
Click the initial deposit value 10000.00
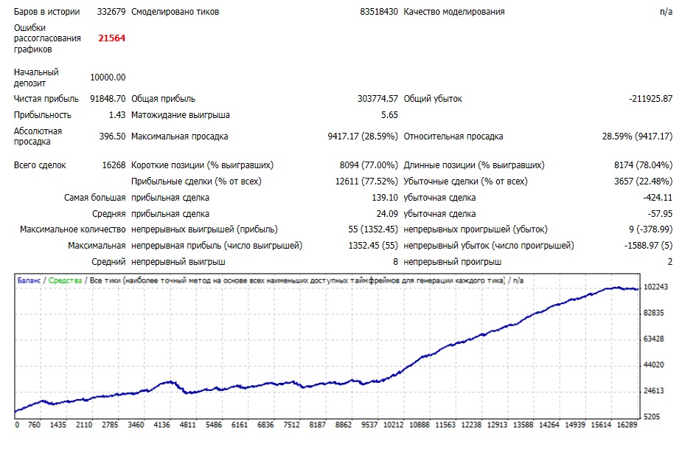[x=108, y=77]
